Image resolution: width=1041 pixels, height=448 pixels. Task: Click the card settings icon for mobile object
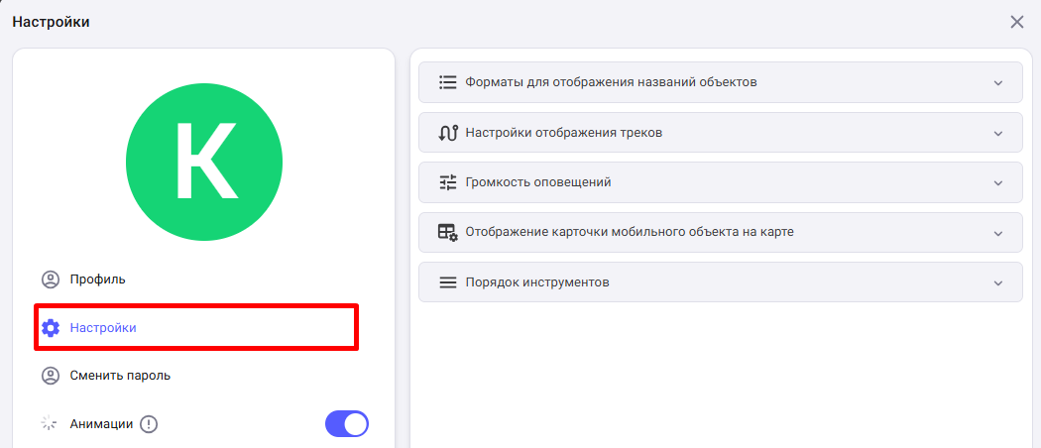[x=448, y=232]
